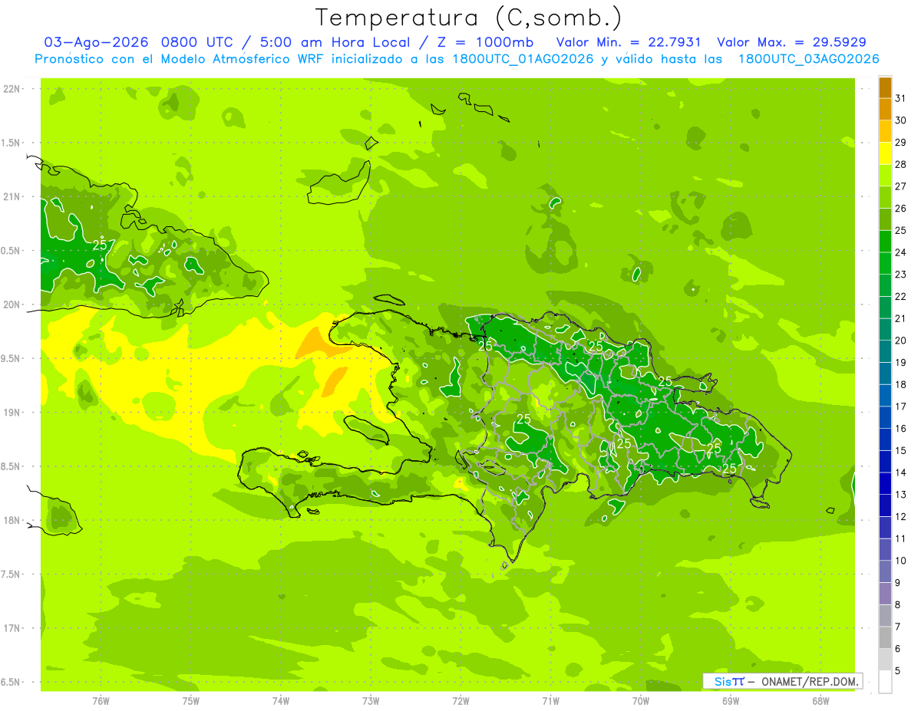Click the legend value label '22'
This screenshot has height=711, width=921.
[x=900, y=296]
